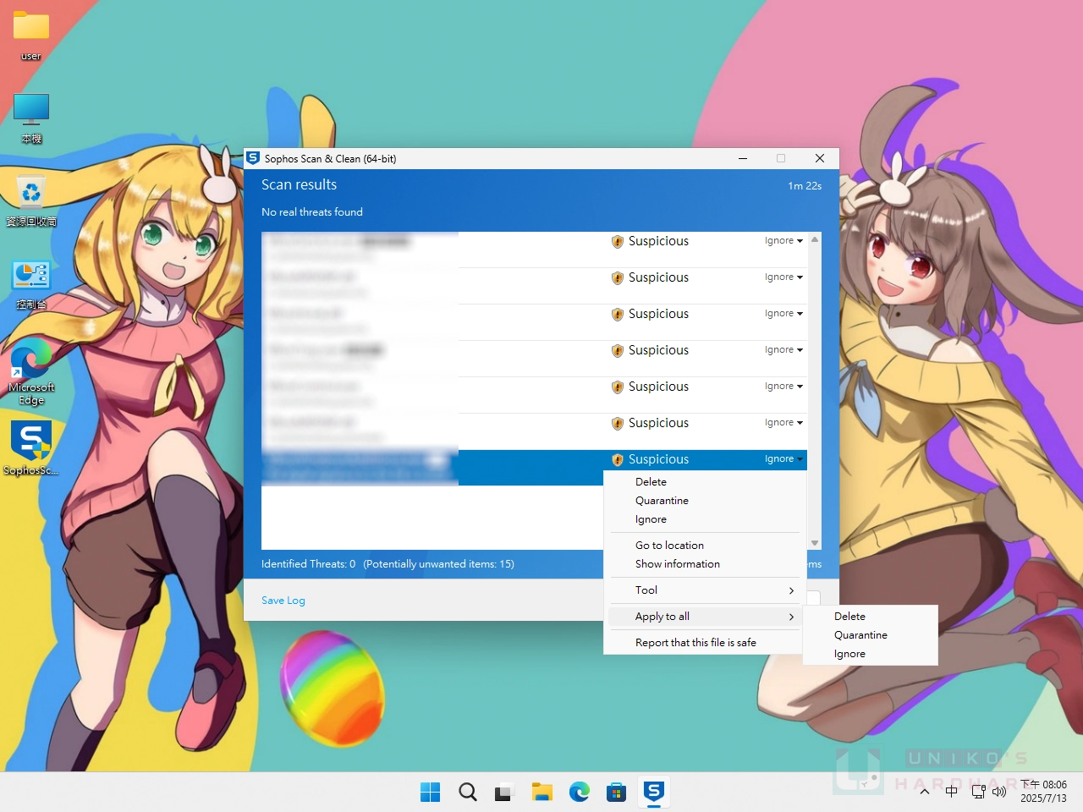Close the Sophos Scan & Clean window
Screen dimensions: 1083x812
(819, 158)
